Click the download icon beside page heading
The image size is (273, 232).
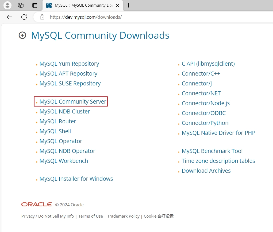click(x=22, y=35)
